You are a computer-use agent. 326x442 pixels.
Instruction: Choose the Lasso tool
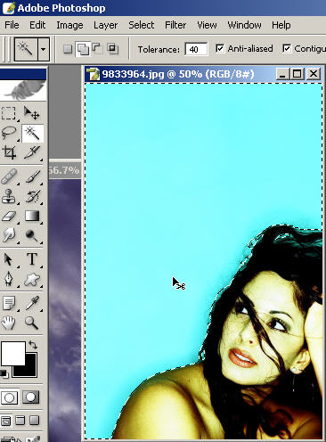point(9,133)
